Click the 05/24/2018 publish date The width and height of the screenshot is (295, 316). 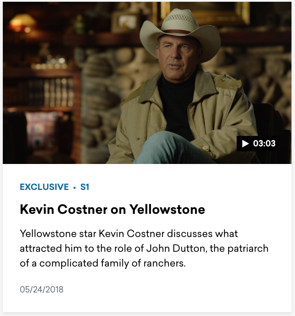pyautogui.click(x=41, y=289)
